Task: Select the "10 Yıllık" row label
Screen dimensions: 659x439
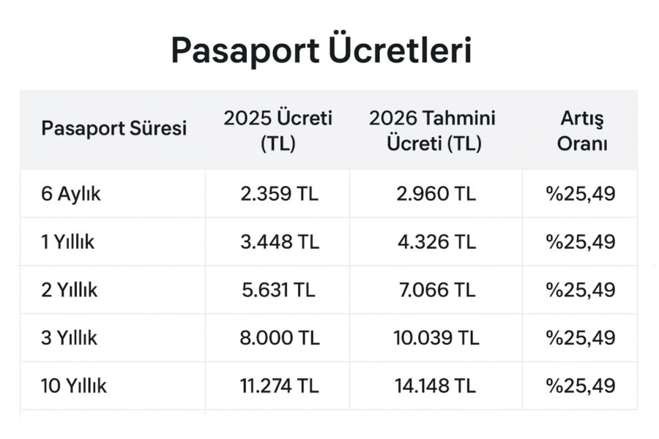Action: tap(74, 386)
